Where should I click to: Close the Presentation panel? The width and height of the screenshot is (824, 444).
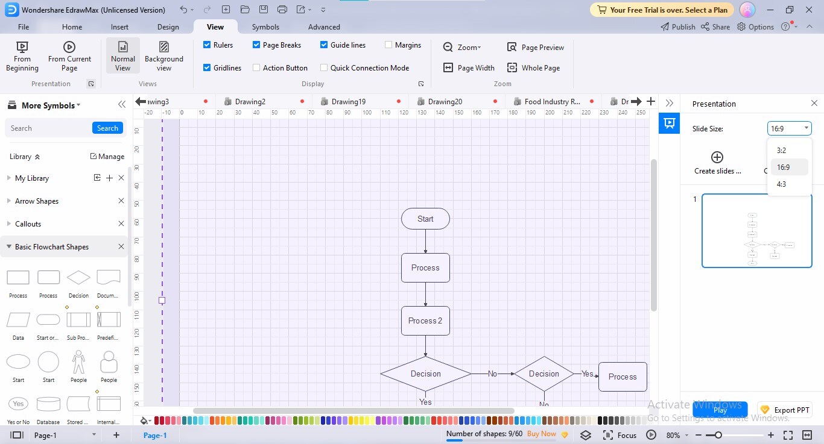click(x=814, y=104)
